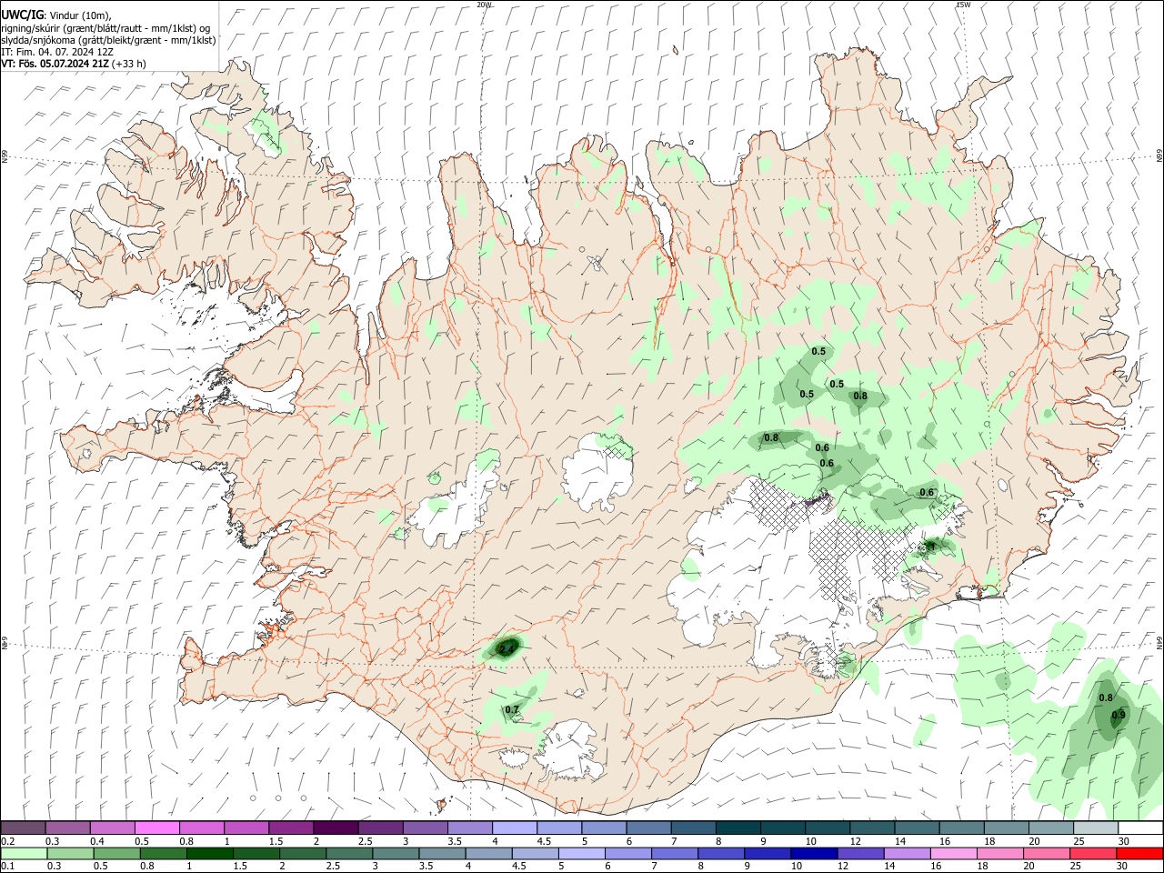Click the 'IT: Fim. 04. 07. 2024 12Z' line

coord(55,52)
